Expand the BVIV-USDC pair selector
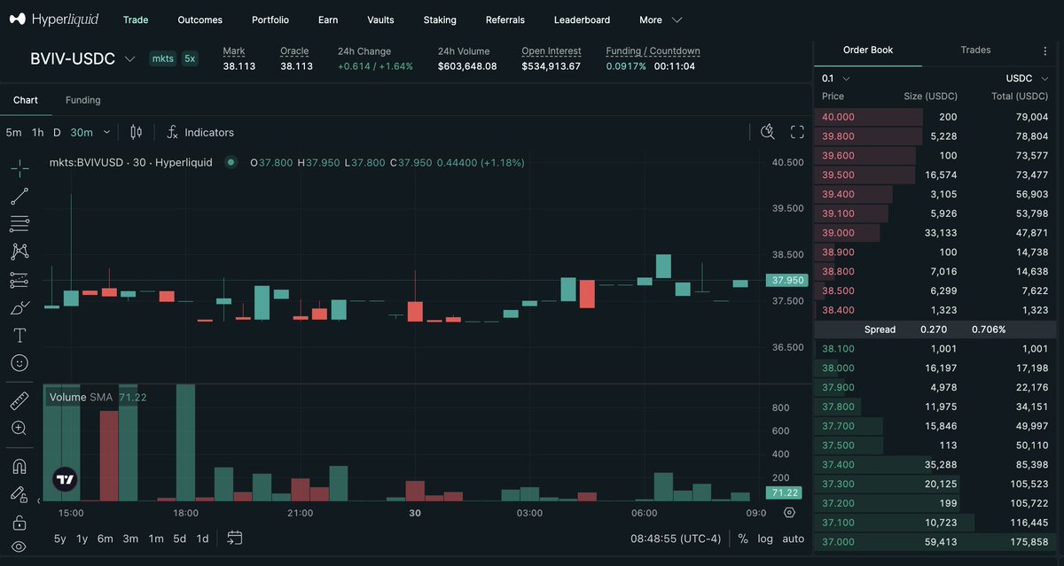Image resolution: width=1064 pixels, height=566 pixels. (x=82, y=59)
